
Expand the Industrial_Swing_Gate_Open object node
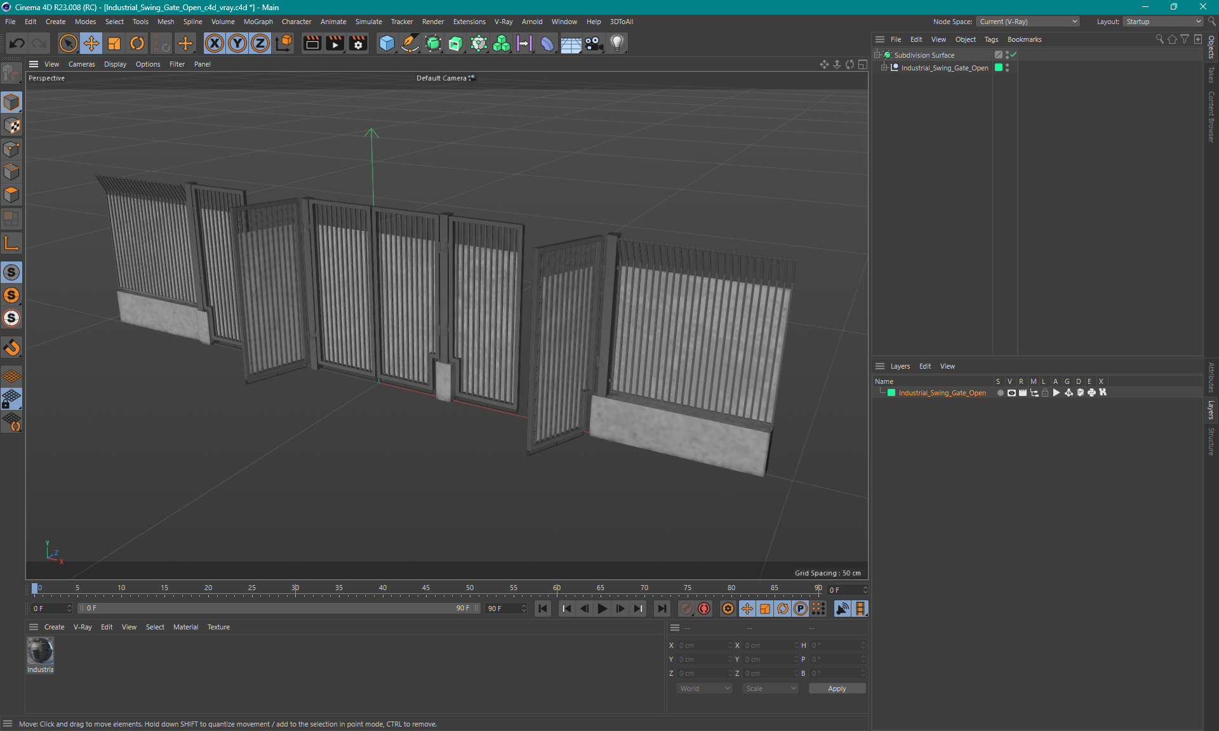(x=884, y=67)
